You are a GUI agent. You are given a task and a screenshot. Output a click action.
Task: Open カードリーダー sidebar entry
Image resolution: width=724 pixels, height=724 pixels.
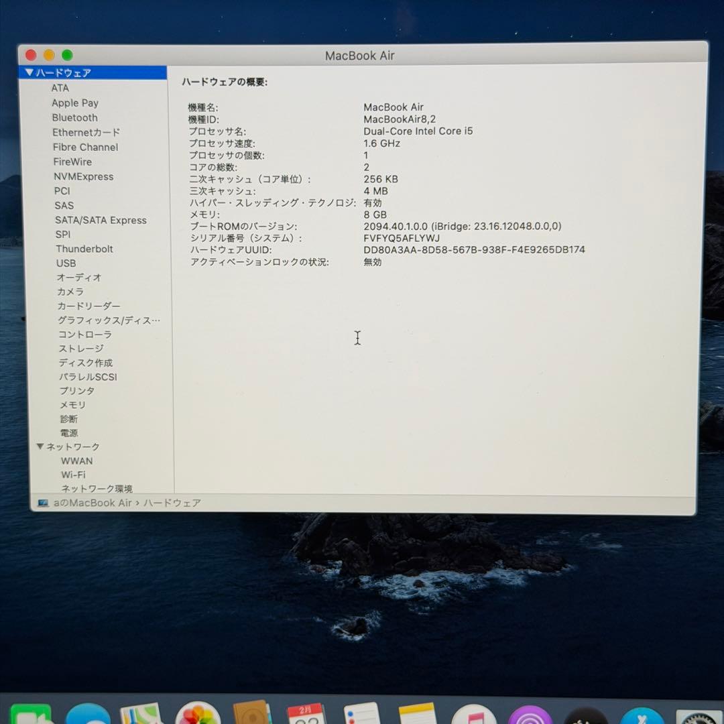(88, 306)
